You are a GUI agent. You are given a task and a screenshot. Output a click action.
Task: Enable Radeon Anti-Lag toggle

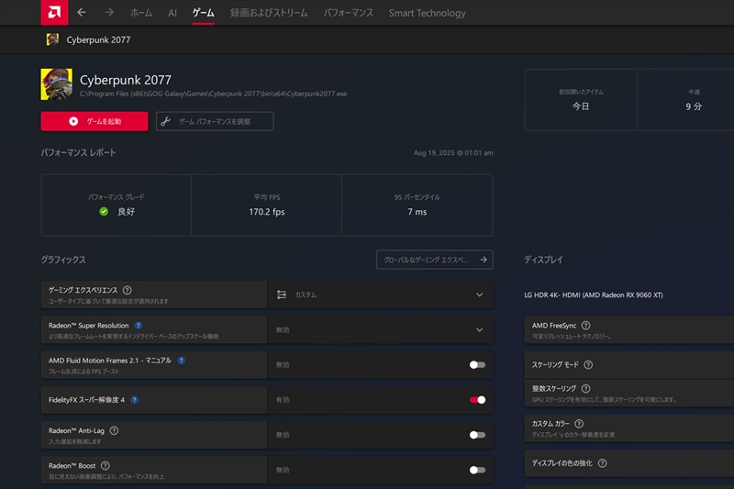point(477,435)
